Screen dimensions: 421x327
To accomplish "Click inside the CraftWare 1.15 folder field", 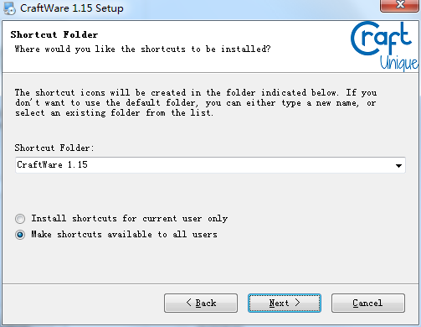I will click(x=203, y=165).
